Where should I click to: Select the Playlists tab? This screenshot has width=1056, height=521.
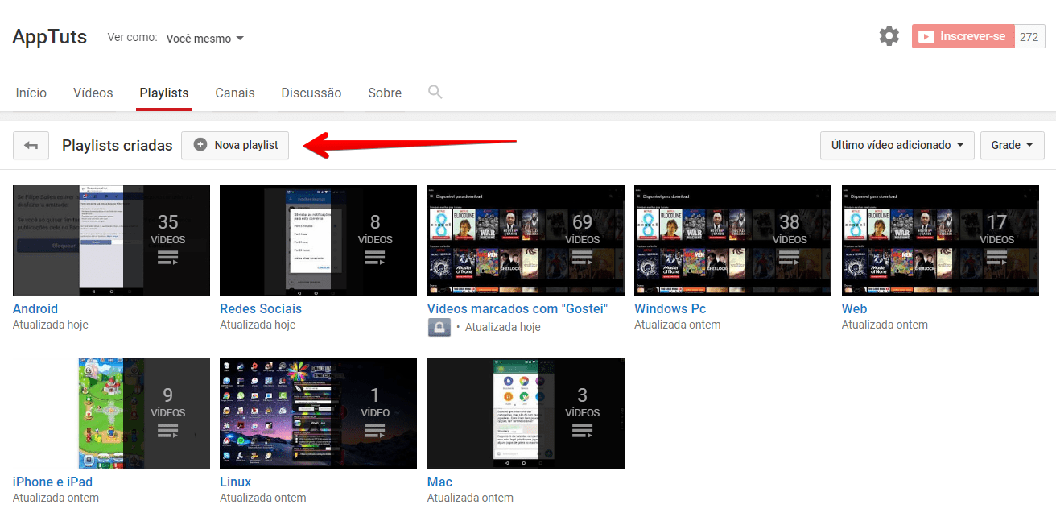coord(164,93)
